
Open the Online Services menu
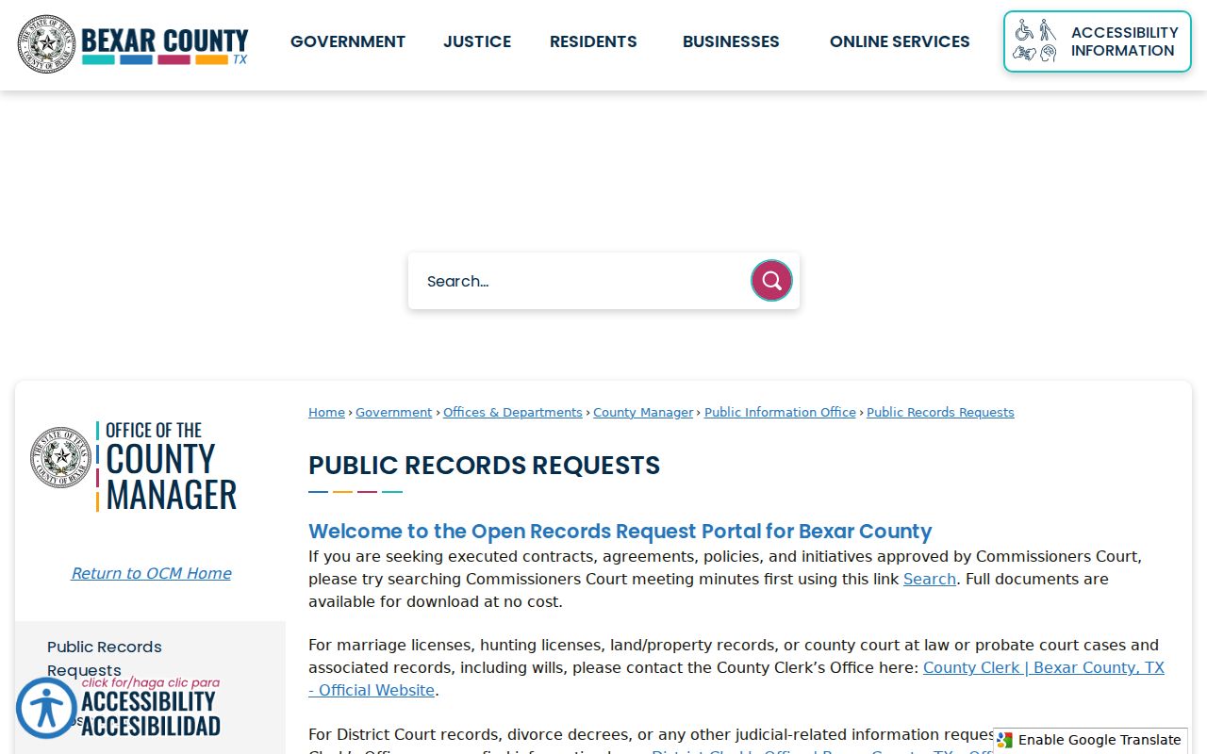(x=900, y=41)
